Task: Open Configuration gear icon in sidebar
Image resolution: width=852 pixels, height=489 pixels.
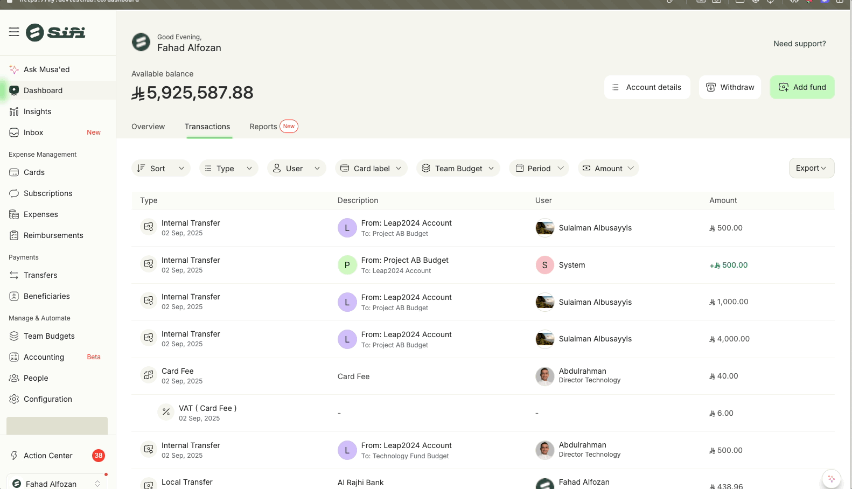Action: [14, 399]
